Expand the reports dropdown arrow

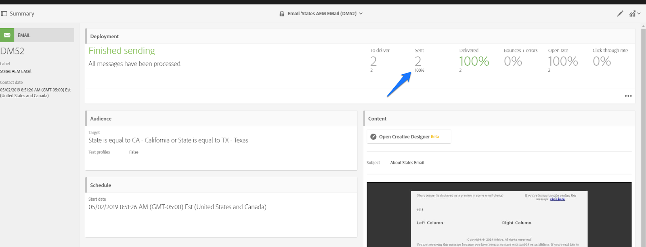[639, 13]
